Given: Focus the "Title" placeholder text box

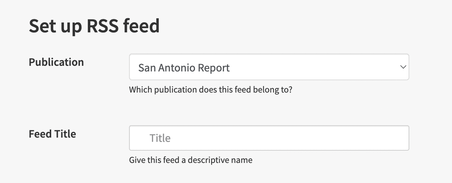Looking at the screenshot, I should tap(160, 138).
